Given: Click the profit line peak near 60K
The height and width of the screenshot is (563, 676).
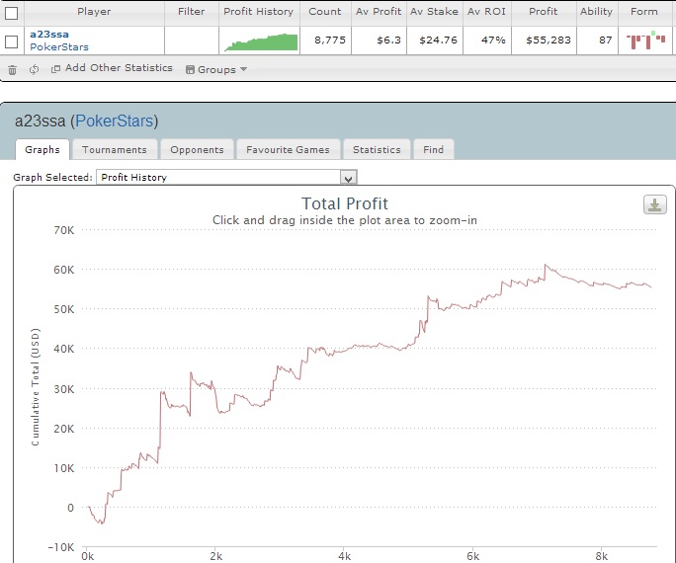Looking at the screenshot, I should [x=546, y=265].
